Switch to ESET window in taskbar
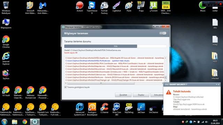This screenshot has height=125, width=223. tap(35, 122)
